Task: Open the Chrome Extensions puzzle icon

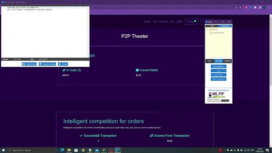Action: (255, 8)
